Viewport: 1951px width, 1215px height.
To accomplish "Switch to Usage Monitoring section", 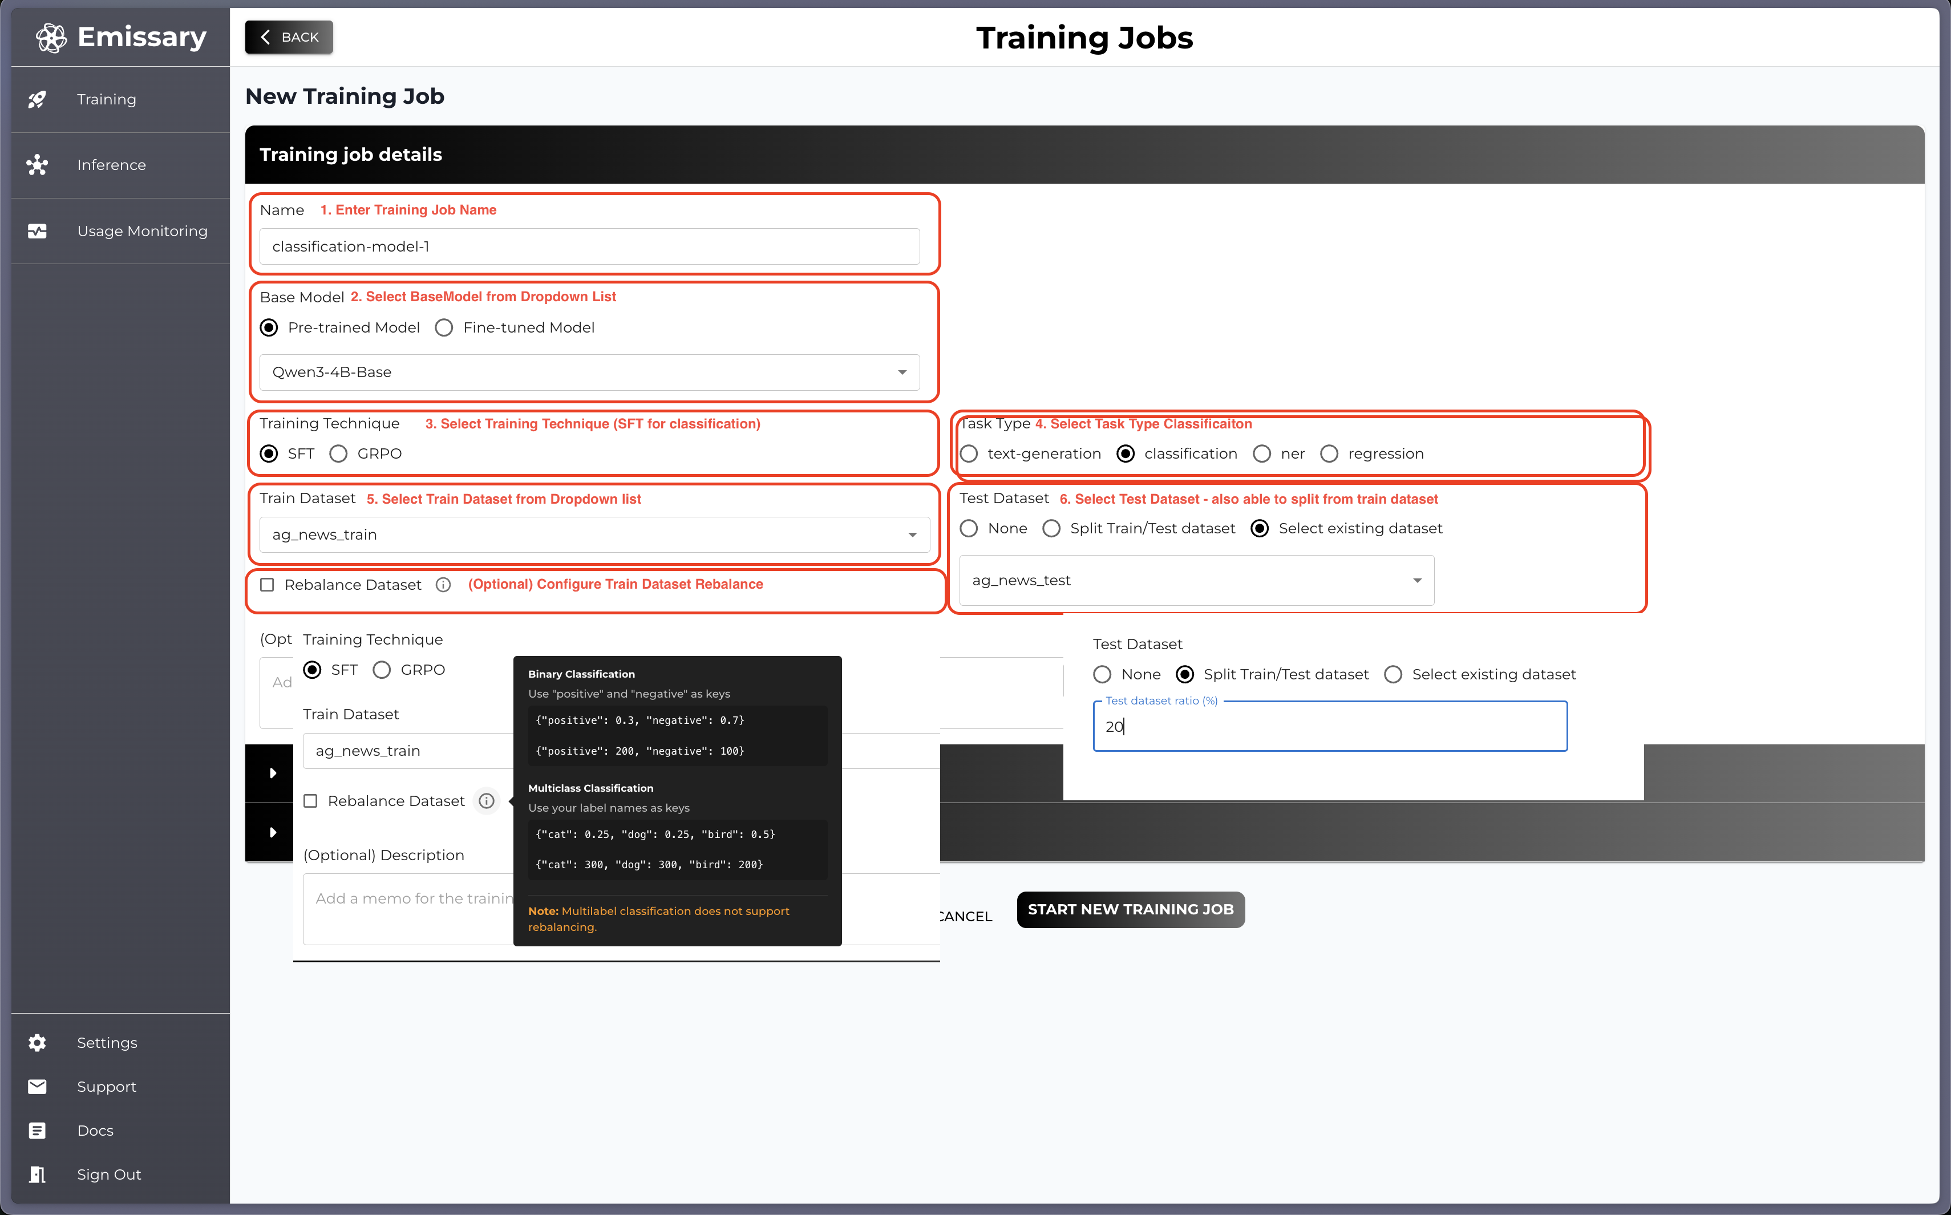I will 142,230.
